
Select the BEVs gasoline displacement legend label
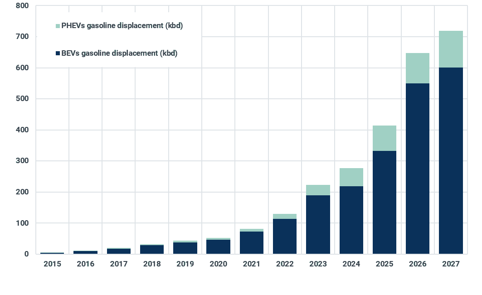pos(119,53)
